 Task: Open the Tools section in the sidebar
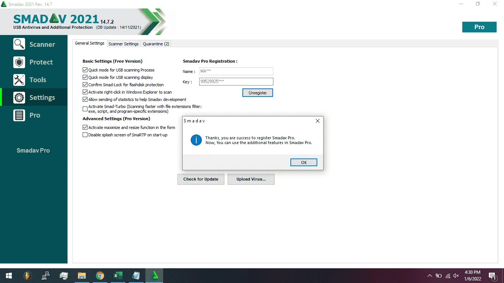point(34,80)
